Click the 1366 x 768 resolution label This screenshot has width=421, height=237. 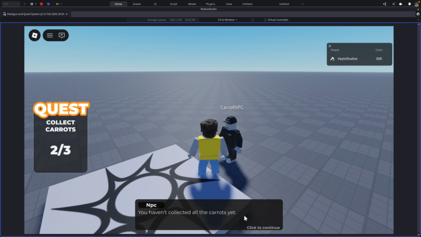click(x=176, y=20)
